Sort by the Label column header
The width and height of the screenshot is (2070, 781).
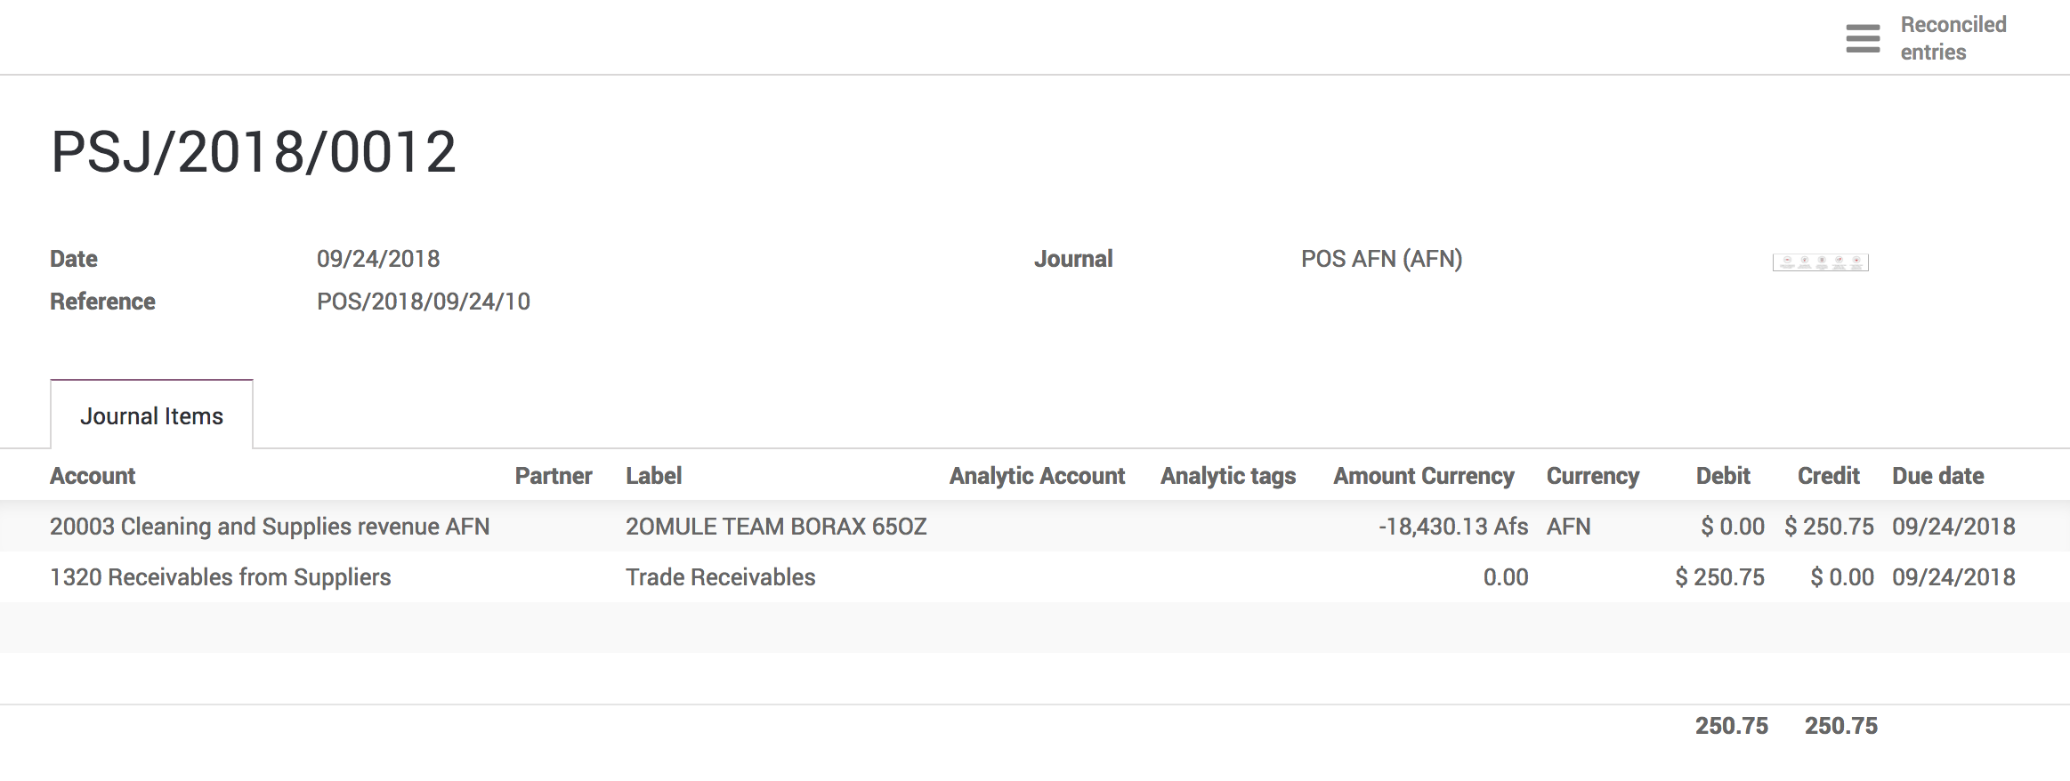click(654, 476)
